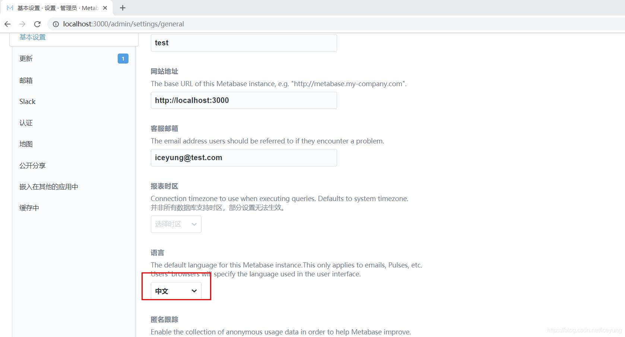Open the 选择时区 timezone dropdown
The image size is (625, 337).
(x=176, y=224)
